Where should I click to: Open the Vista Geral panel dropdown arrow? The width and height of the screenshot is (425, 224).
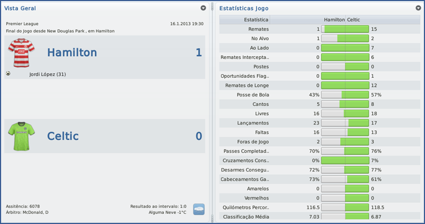203,8
